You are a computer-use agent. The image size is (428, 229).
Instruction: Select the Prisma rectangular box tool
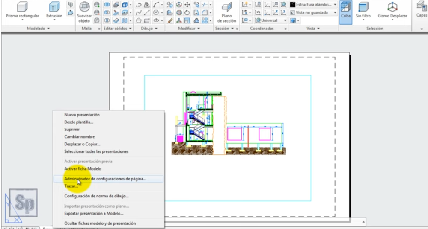22,10
